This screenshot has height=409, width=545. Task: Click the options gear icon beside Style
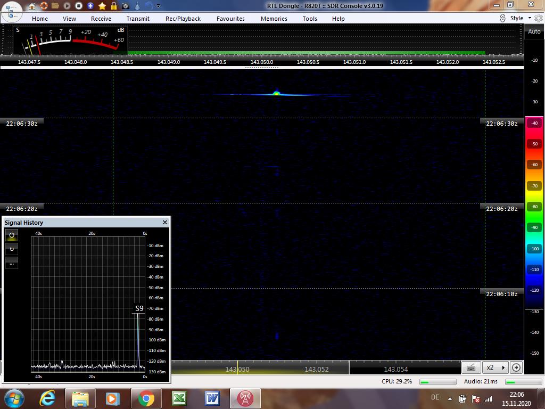click(x=539, y=19)
